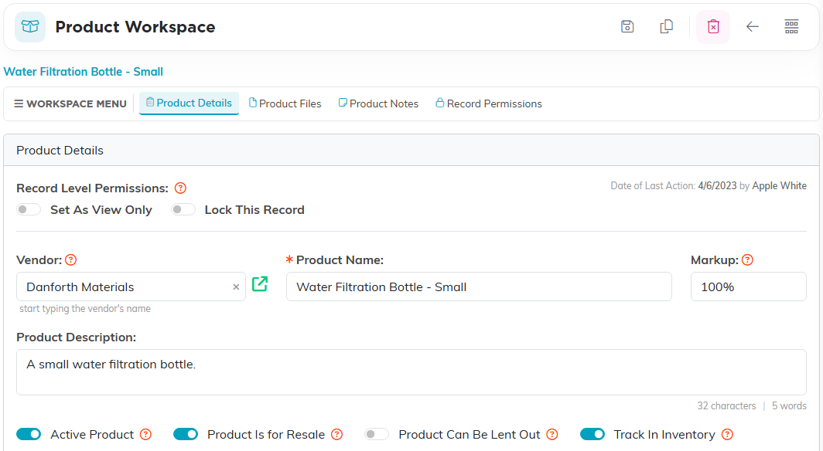Click the Product Details panel header

411,151
